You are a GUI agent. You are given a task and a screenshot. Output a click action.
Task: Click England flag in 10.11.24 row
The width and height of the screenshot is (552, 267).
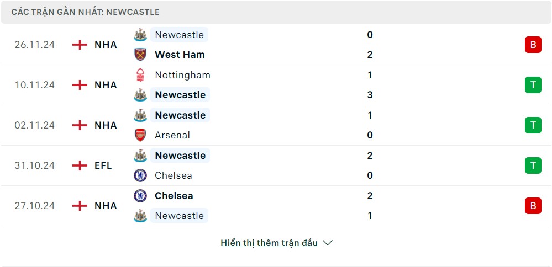tap(80, 85)
